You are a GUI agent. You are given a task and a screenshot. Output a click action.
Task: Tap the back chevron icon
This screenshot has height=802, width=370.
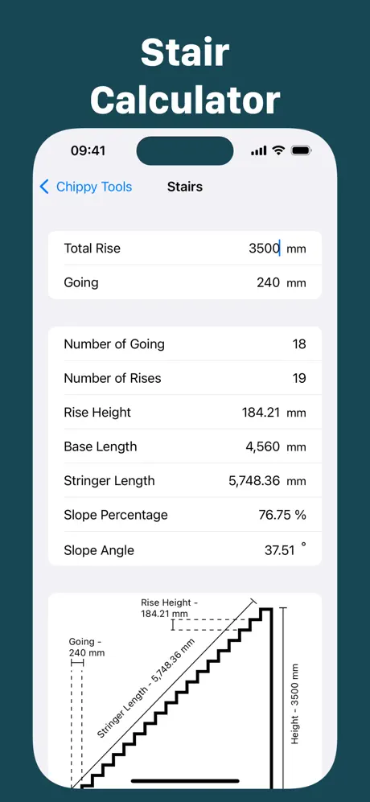(44, 187)
